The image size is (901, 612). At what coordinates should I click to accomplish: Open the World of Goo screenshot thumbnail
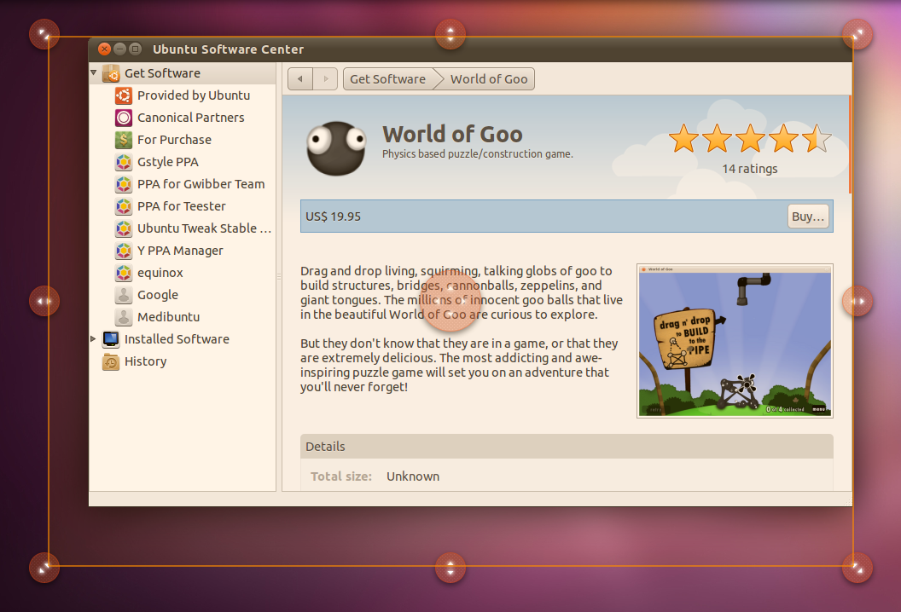735,340
